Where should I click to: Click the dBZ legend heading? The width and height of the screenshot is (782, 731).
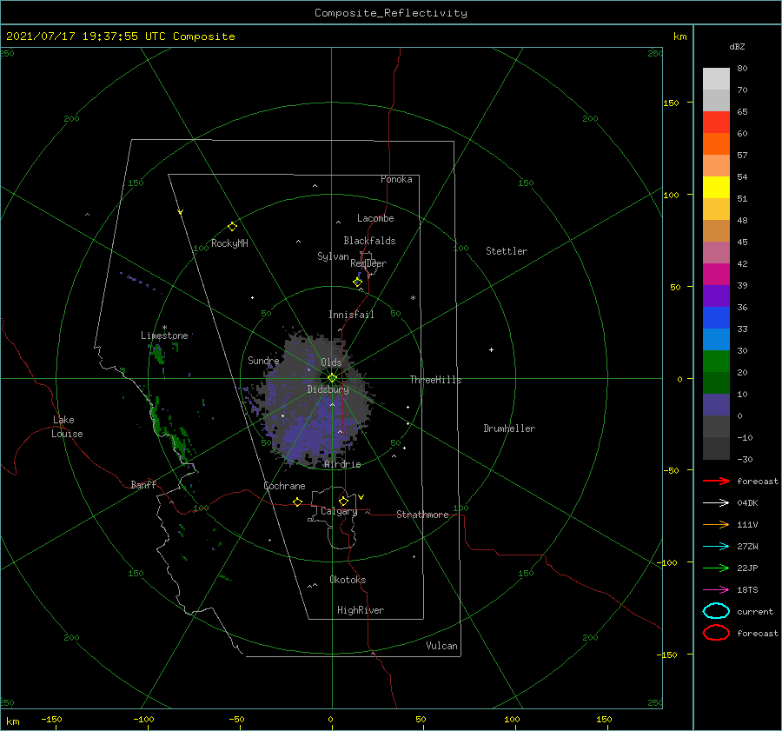(x=737, y=46)
